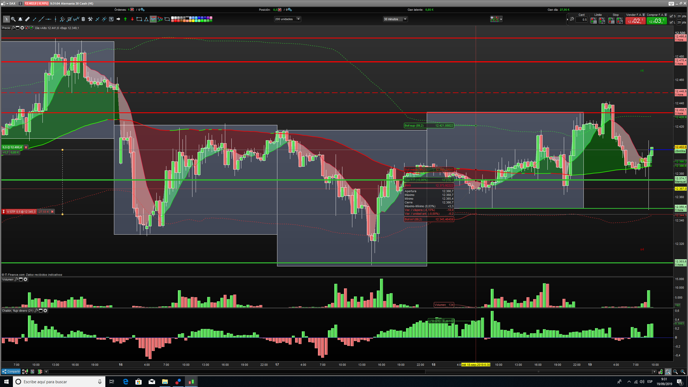Open the 200 unidades dropdown
688x387 pixels.
click(x=298, y=19)
